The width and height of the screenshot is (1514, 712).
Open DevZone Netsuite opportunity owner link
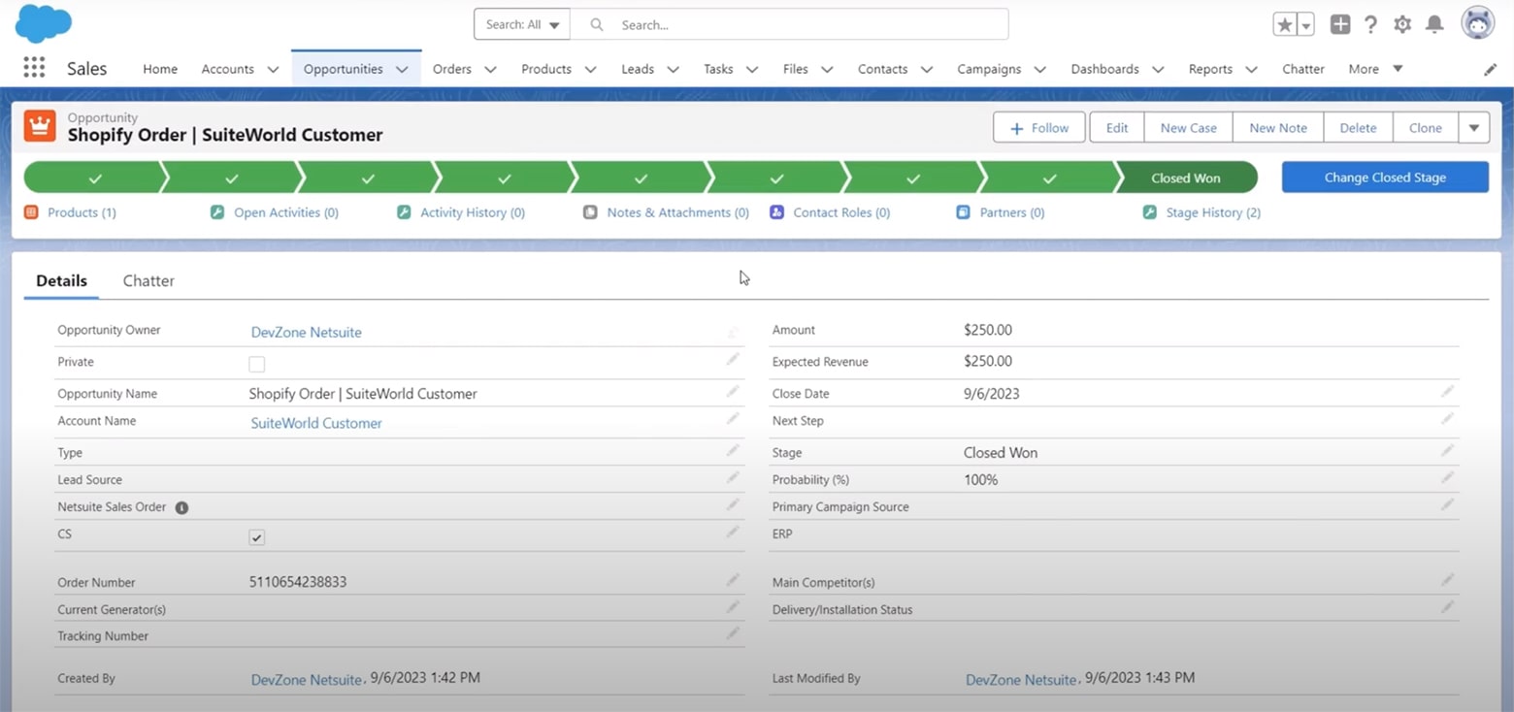click(x=306, y=332)
